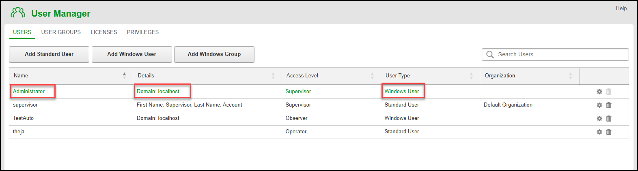This screenshot has height=171, width=638.
Task: Switch to the User Groups tab
Action: (61, 32)
